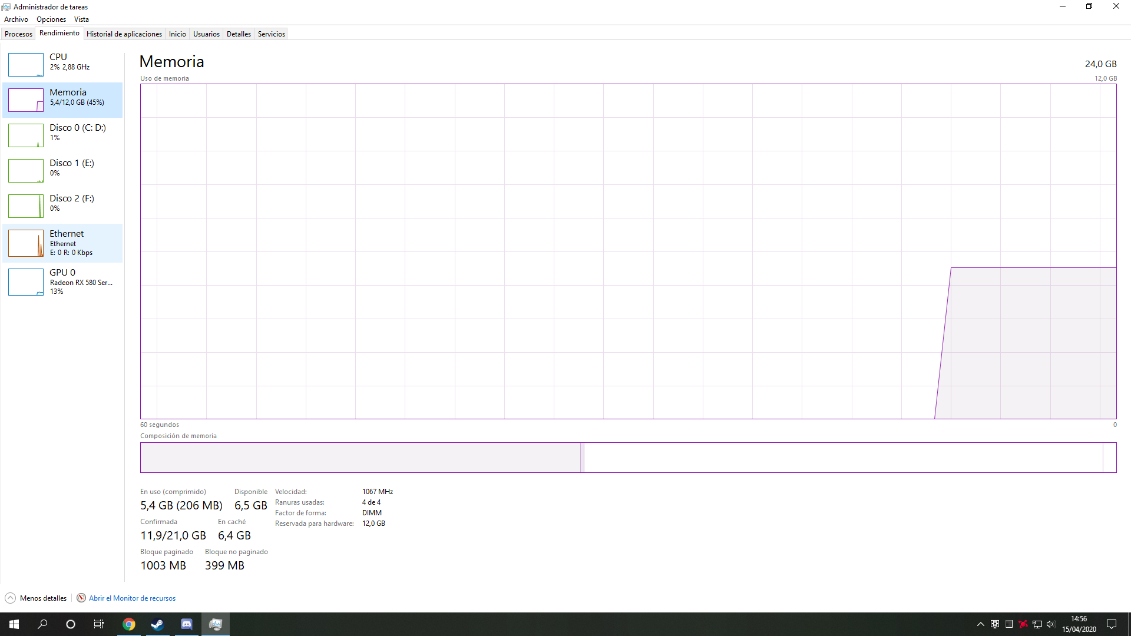Open Discord taskbar icon
Viewport: 1131px width, 636px height.
(x=186, y=624)
